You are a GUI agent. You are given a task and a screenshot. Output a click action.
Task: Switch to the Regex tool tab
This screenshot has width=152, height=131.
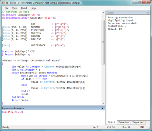(x=138, y=122)
